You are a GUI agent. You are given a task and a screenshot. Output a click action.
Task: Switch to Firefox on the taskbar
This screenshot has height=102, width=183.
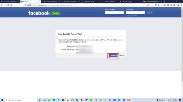tap(68, 100)
